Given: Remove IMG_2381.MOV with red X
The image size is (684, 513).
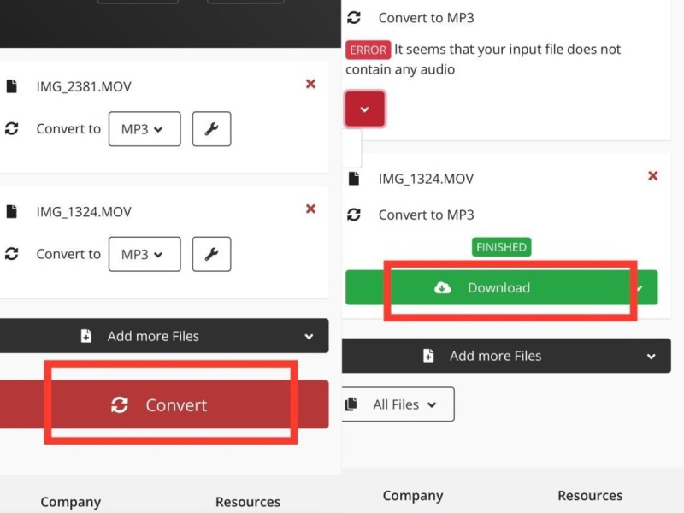Looking at the screenshot, I should (x=310, y=84).
